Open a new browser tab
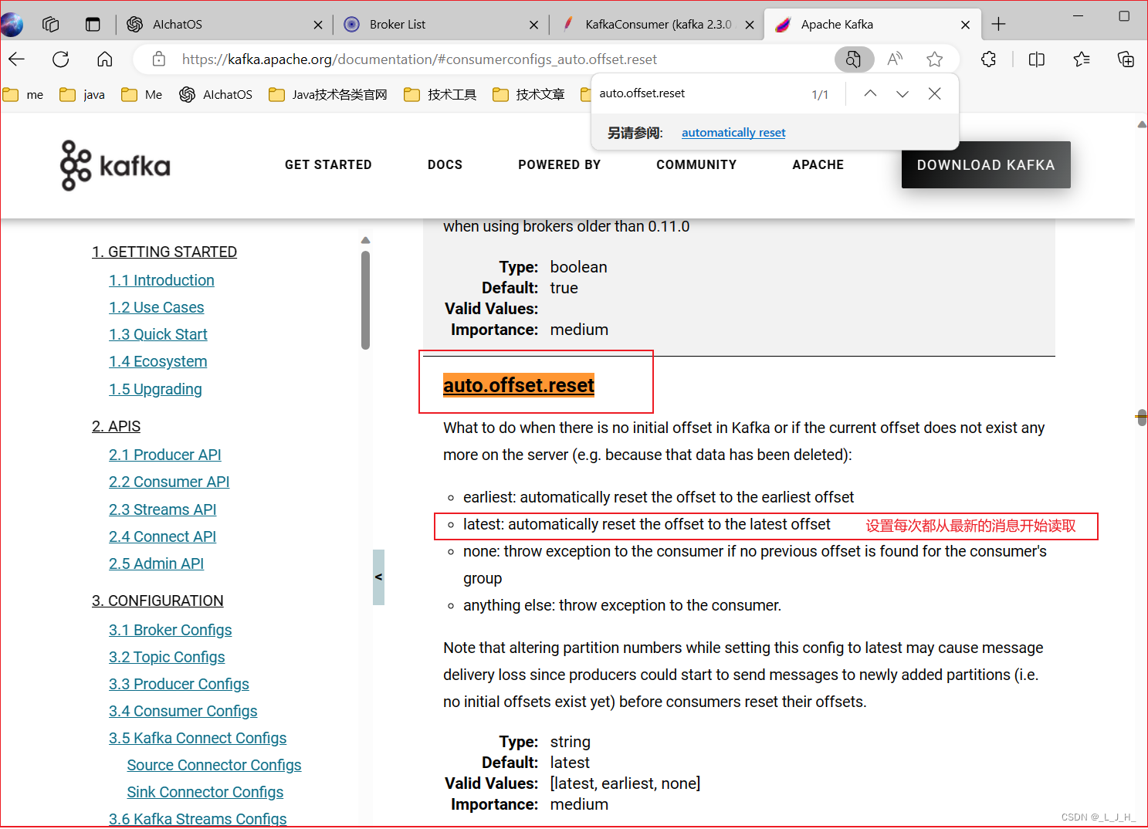Screen dimensions: 1148x829 point(998,24)
